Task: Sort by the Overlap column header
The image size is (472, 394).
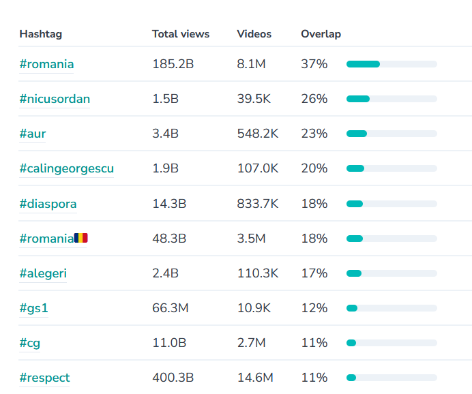Action: (321, 34)
